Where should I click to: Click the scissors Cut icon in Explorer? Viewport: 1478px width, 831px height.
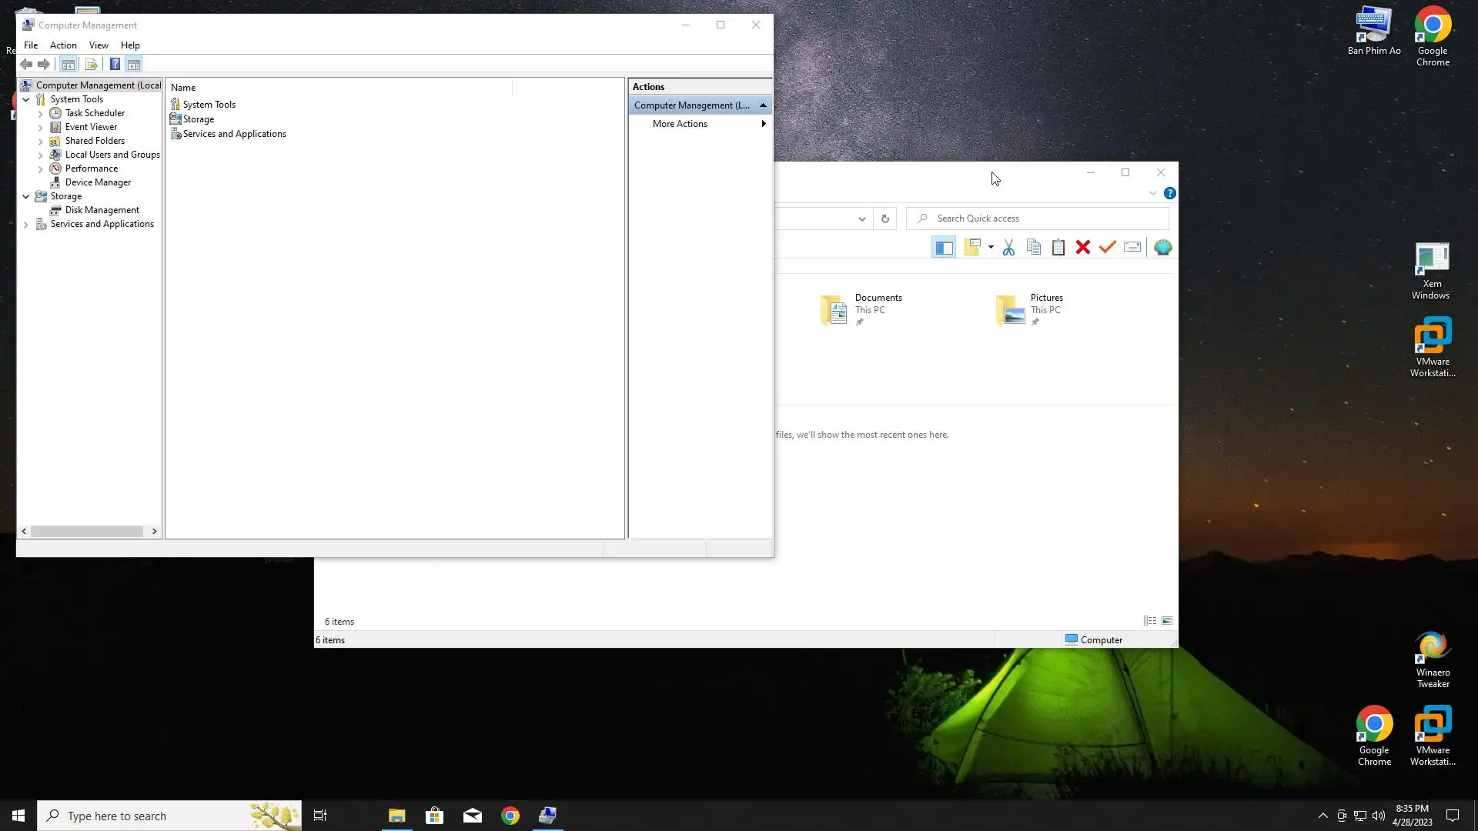(x=1008, y=247)
